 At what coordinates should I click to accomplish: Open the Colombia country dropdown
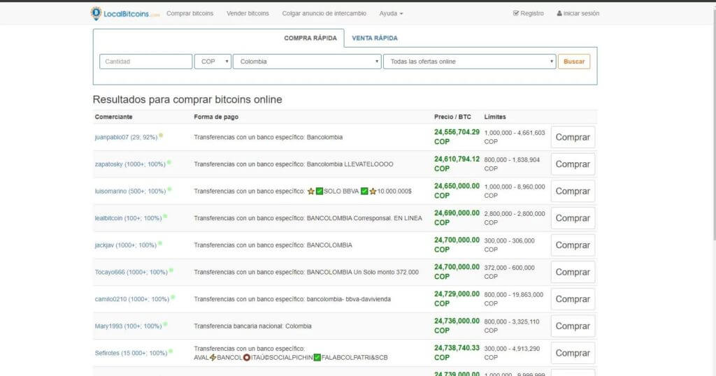coord(307,62)
